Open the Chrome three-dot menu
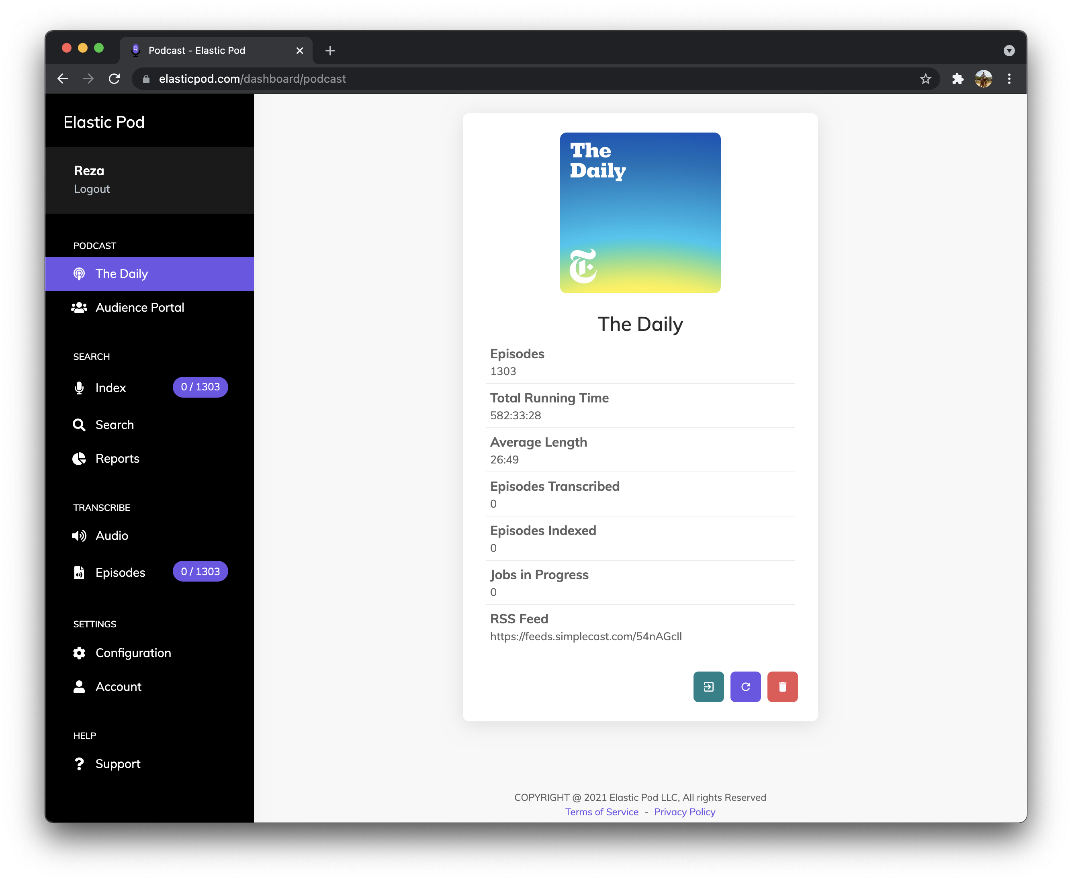1072x882 pixels. click(1009, 79)
